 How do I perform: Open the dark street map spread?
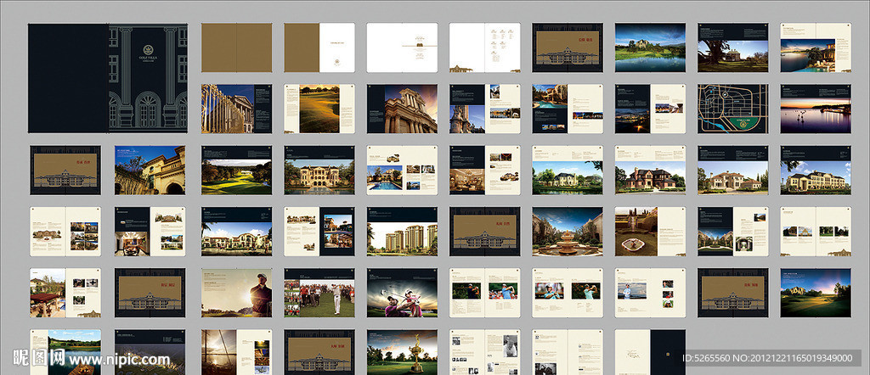pos(733,109)
